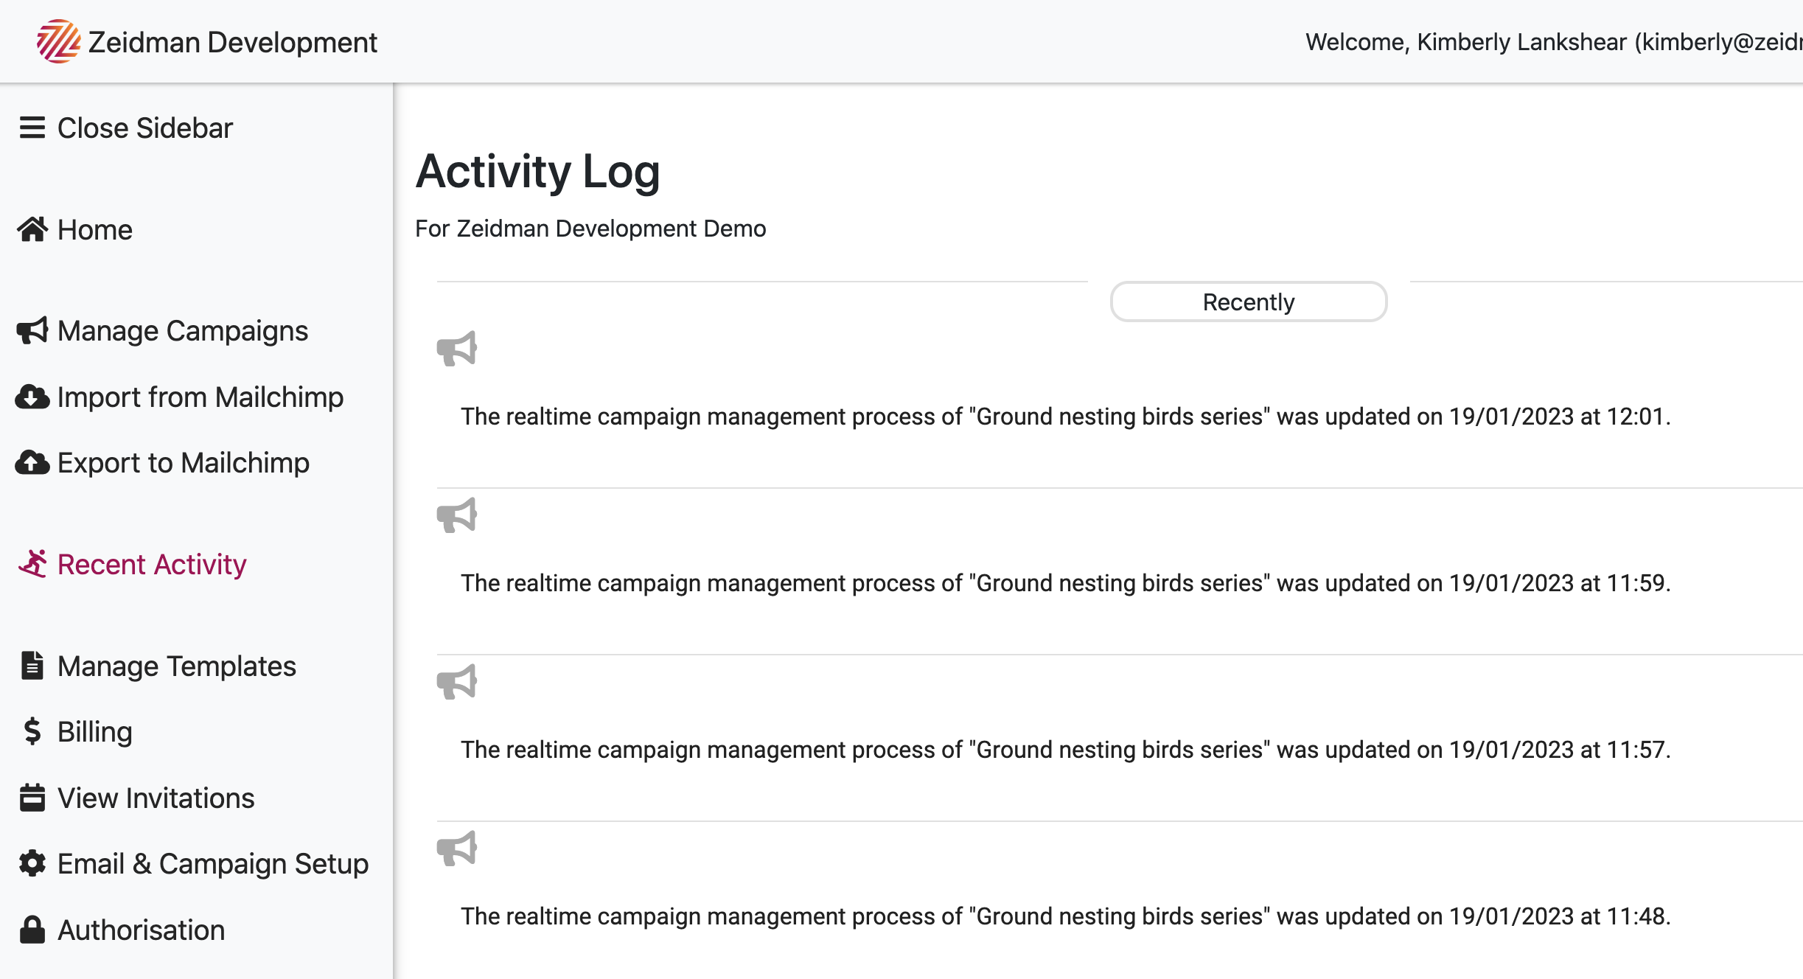Click the Zeidman Development logo icon

pos(58,42)
